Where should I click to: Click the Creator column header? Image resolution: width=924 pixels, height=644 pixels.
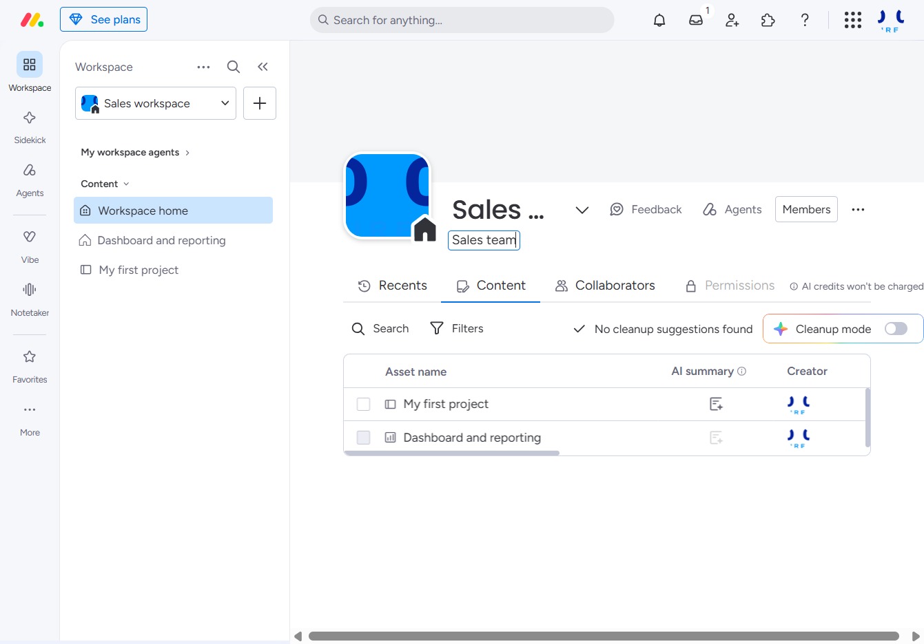coord(807,371)
